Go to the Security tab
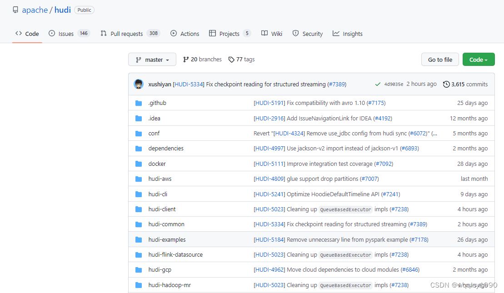The height and width of the screenshot is (293, 504). tap(308, 34)
